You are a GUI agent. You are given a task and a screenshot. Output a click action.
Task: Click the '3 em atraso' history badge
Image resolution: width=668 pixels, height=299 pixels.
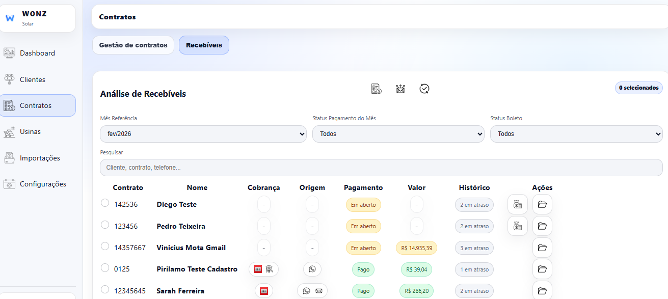474,248
